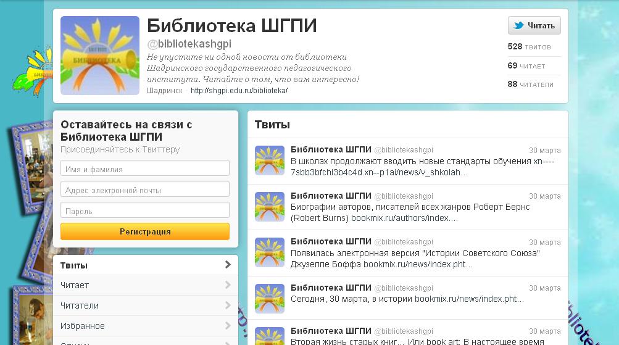
Task: Open the bookmix.ru link in Сегодня, 30 марта tweet
Action: [x=469, y=299]
